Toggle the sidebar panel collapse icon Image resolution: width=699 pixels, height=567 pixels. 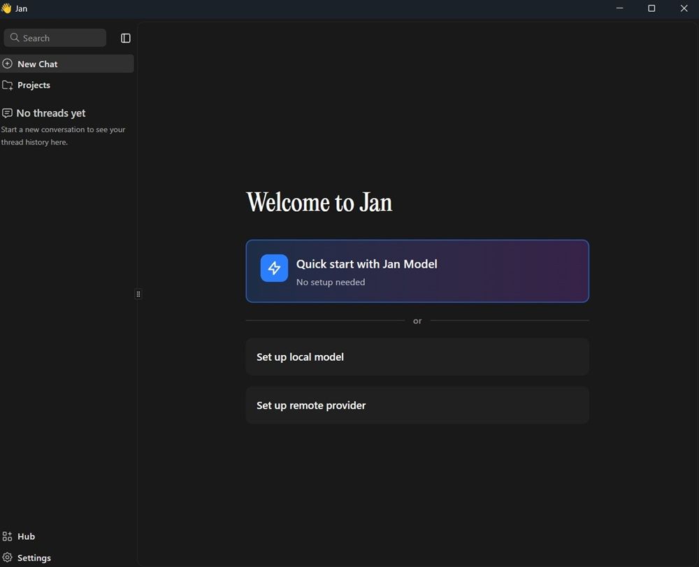(x=126, y=38)
